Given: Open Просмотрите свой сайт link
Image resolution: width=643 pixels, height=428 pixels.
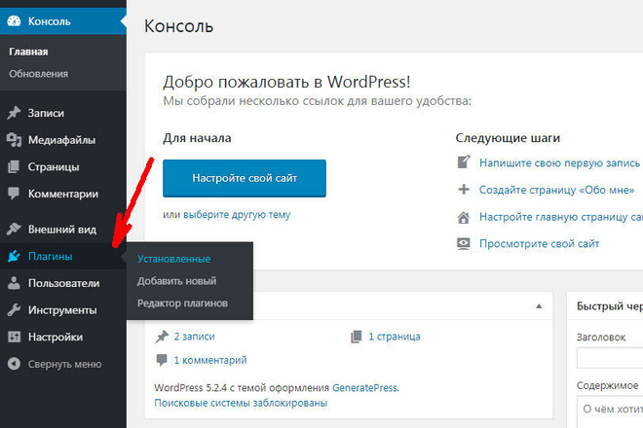Looking at the screenshot, I should pyautogui.click(x=540, y=244).
